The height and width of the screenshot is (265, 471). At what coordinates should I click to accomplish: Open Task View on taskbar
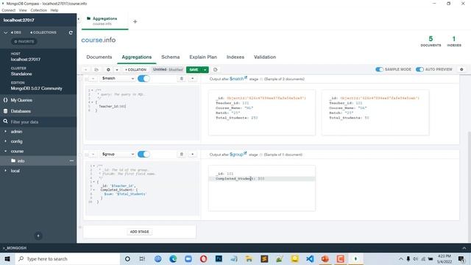click(142, 258)
